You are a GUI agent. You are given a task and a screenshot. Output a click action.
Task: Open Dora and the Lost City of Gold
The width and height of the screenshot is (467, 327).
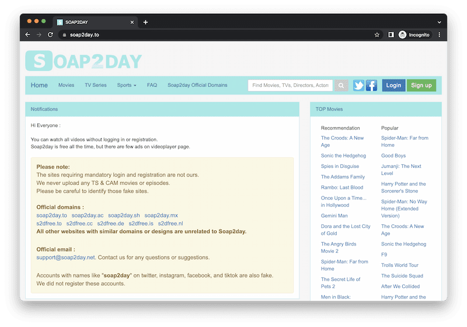click(346, 230)
